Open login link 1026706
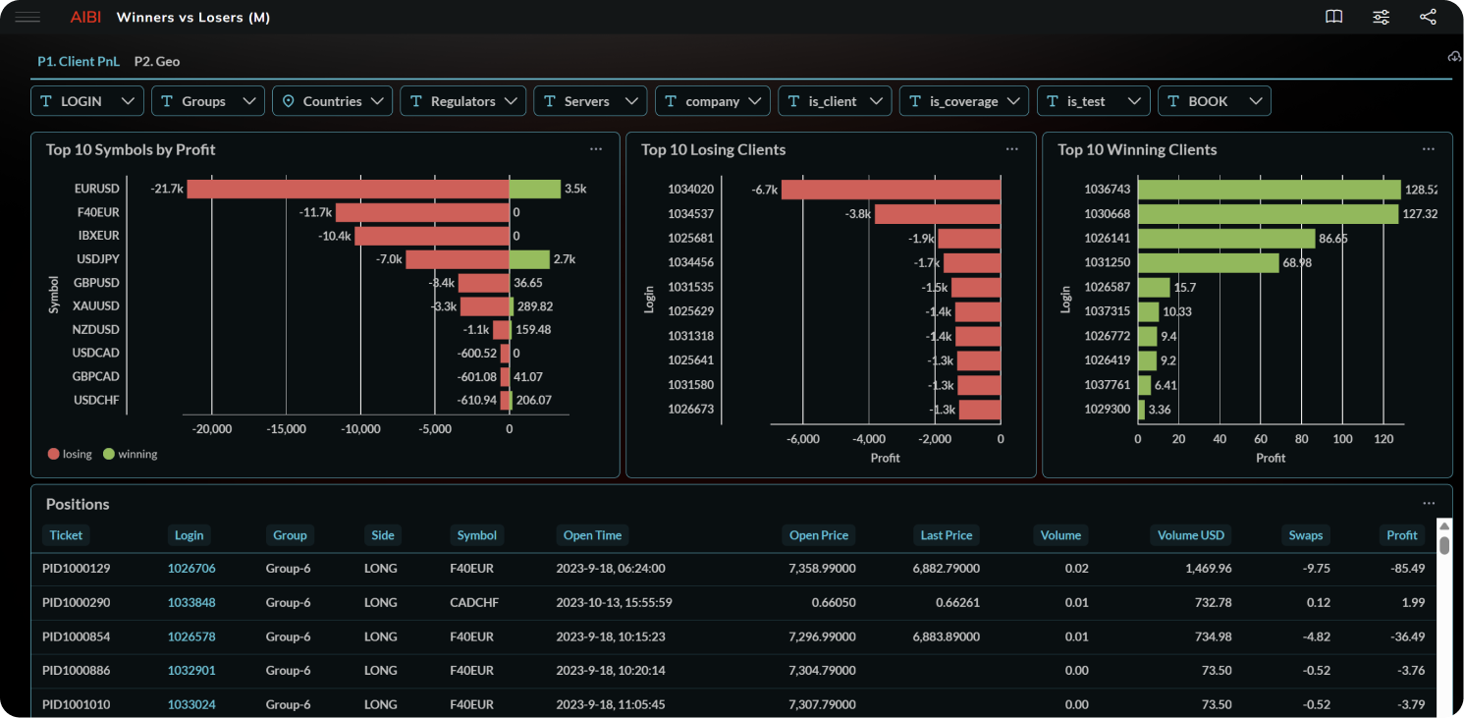Viewport: 1464px width, 718px height. 191,569
